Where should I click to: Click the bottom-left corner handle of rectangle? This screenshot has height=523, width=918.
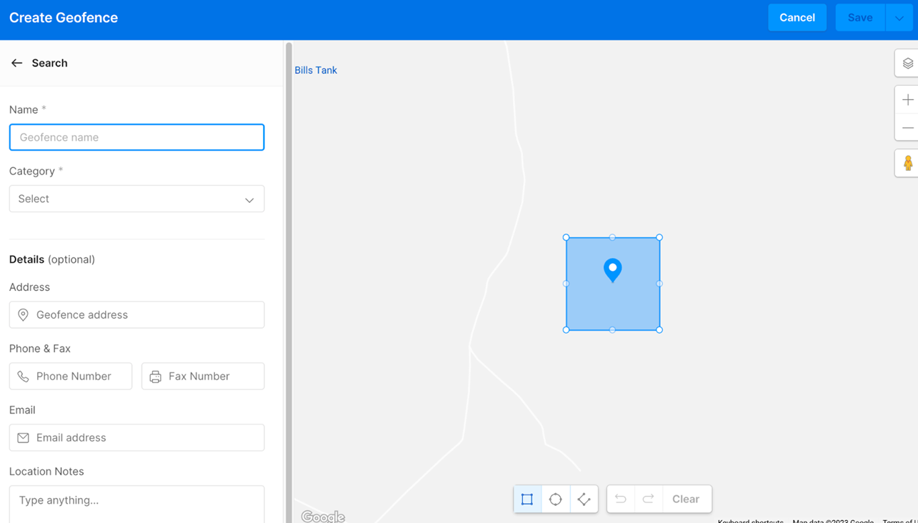point(567,330)
